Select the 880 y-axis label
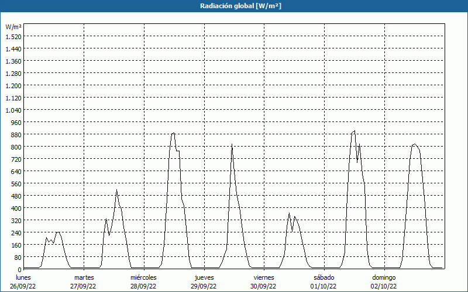468x292 pixels. point(16,135)
